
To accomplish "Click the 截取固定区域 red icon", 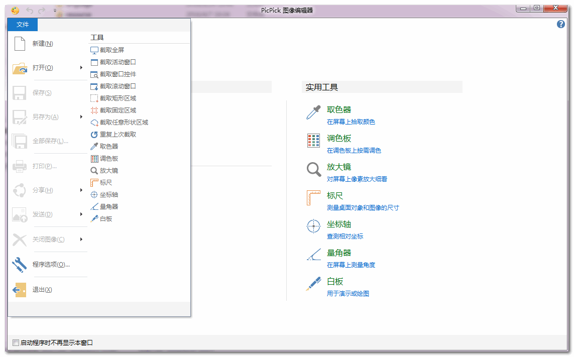I will point(94,110).
